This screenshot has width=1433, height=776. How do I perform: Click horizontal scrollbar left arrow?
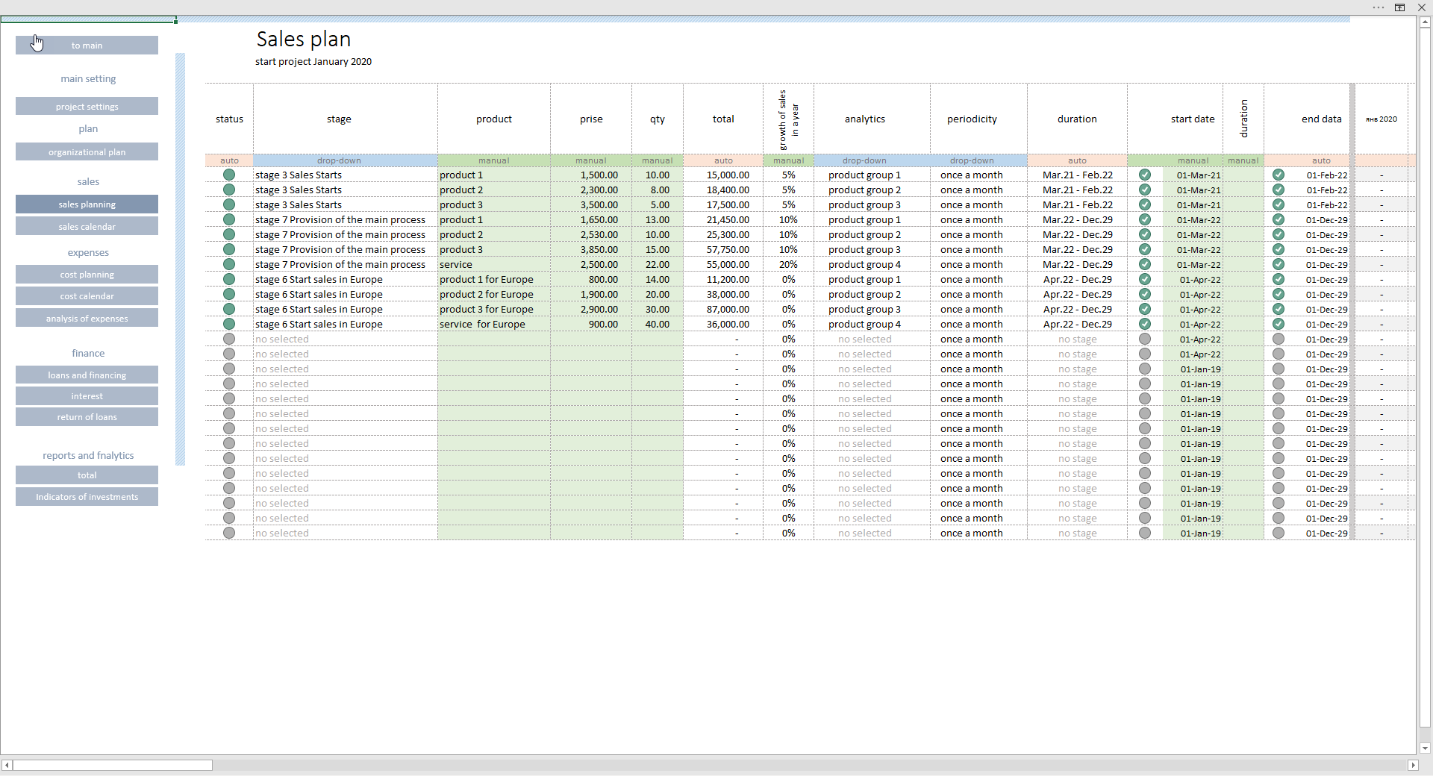click(7, 765)
